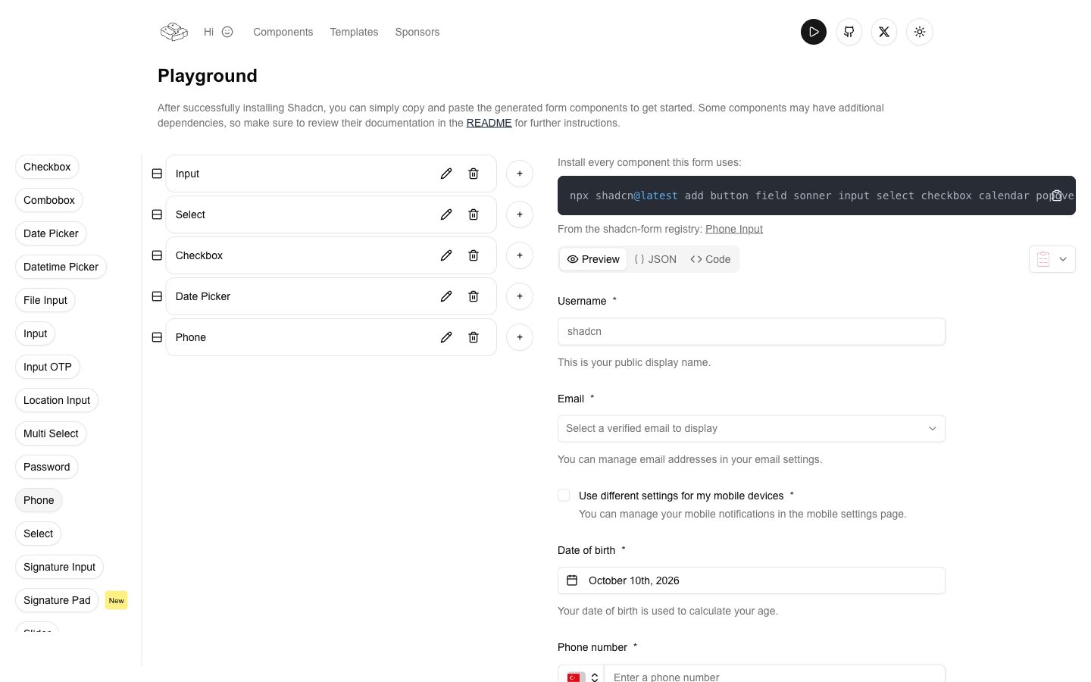Edit the Date Picker field row
The width and height of the screenshot is (1091, 682).
click(446, 296)
